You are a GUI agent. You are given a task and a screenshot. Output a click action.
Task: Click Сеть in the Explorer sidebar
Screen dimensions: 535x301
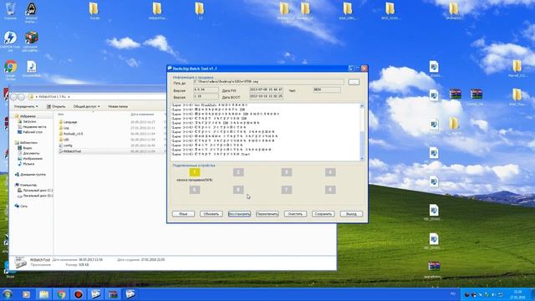(21, 207)
